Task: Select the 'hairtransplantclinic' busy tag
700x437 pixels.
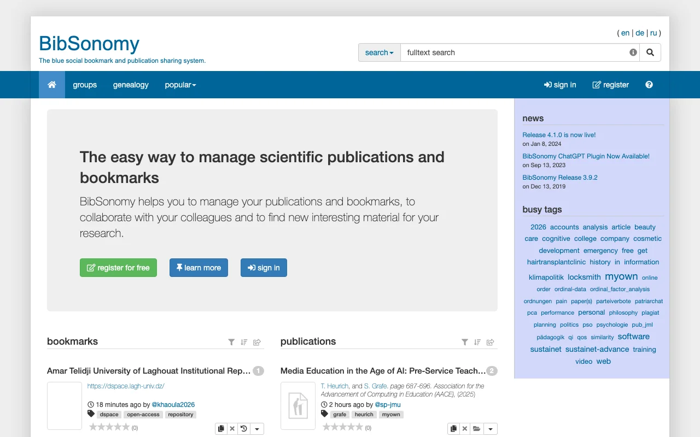Action: 556,262
